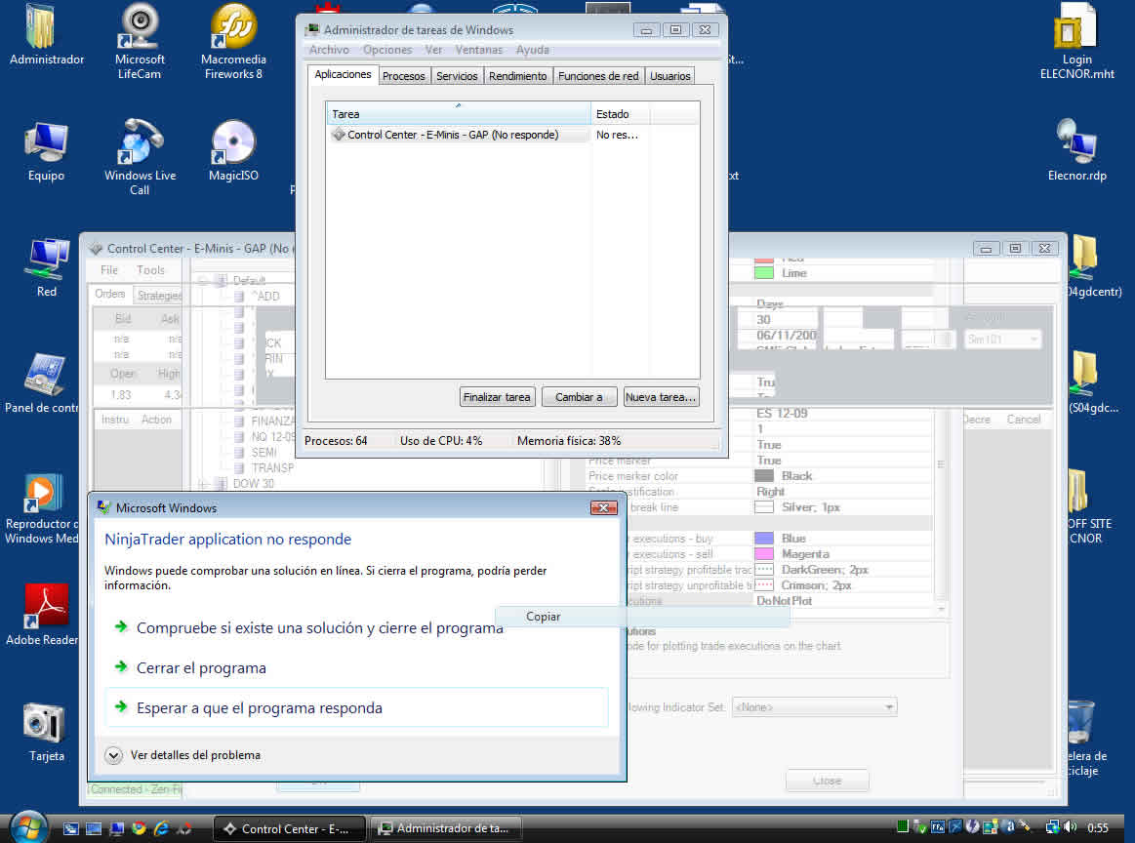Click the Lime color swatch
The width and height of the screenshot is (1135, 843).
click(764, 273)
